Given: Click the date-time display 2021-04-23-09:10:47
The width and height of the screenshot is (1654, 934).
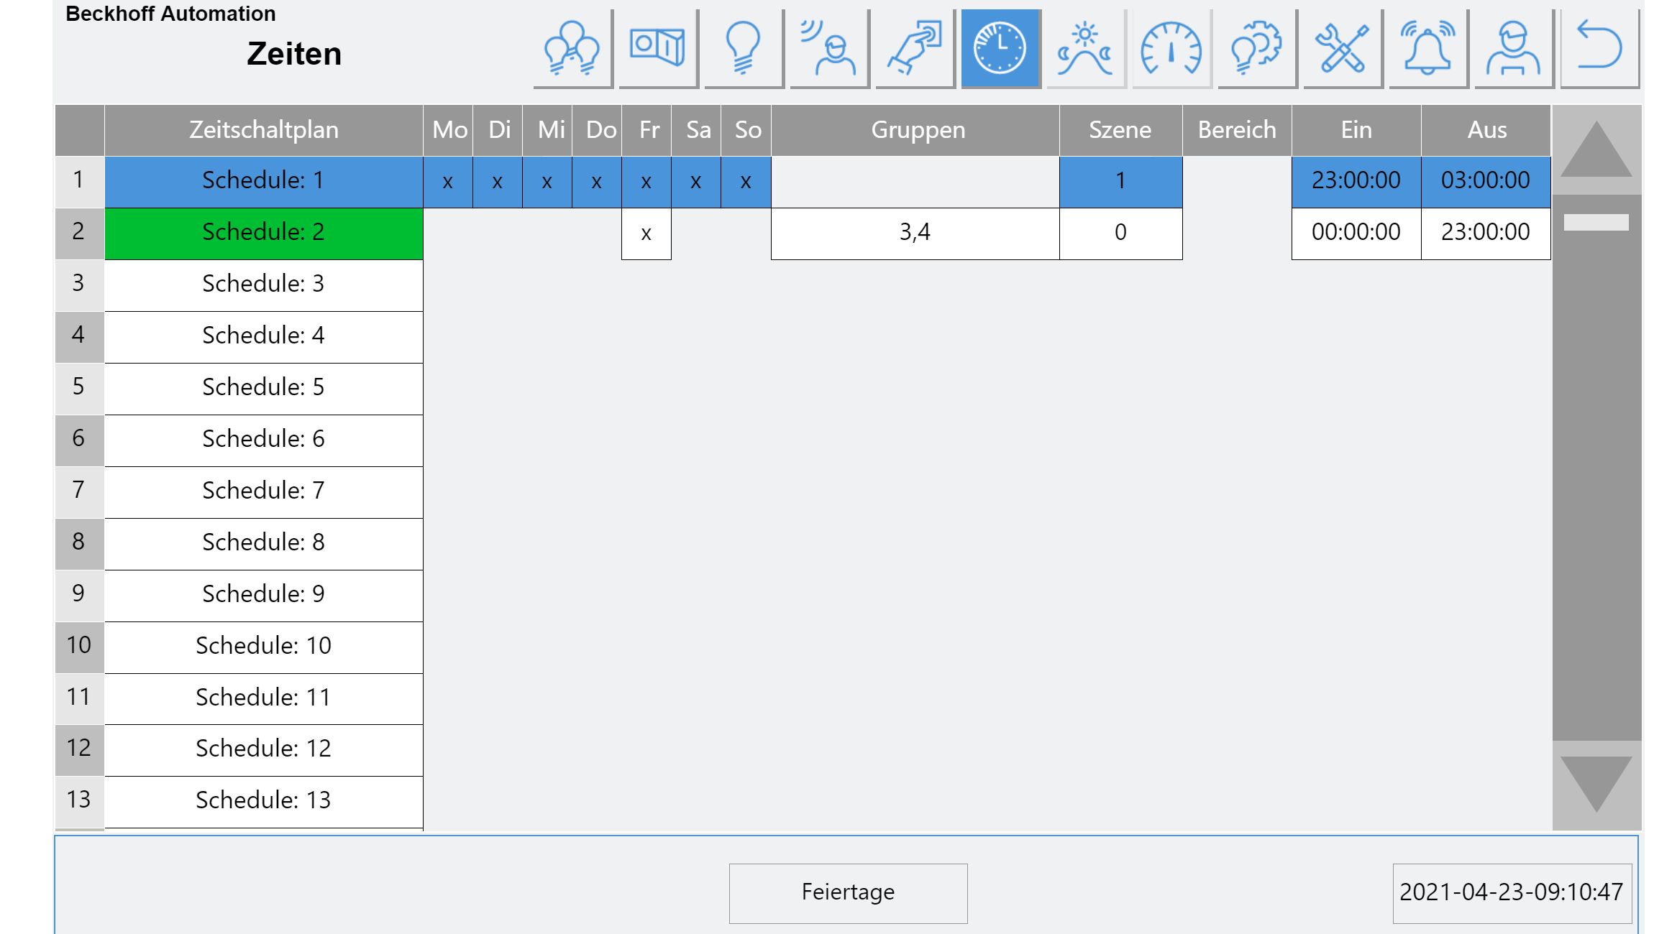Looking at the screenshot, I should point(1512,893).
